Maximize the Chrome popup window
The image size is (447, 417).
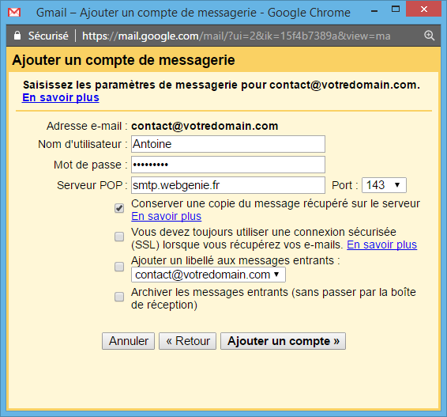[x=396, y=9]
